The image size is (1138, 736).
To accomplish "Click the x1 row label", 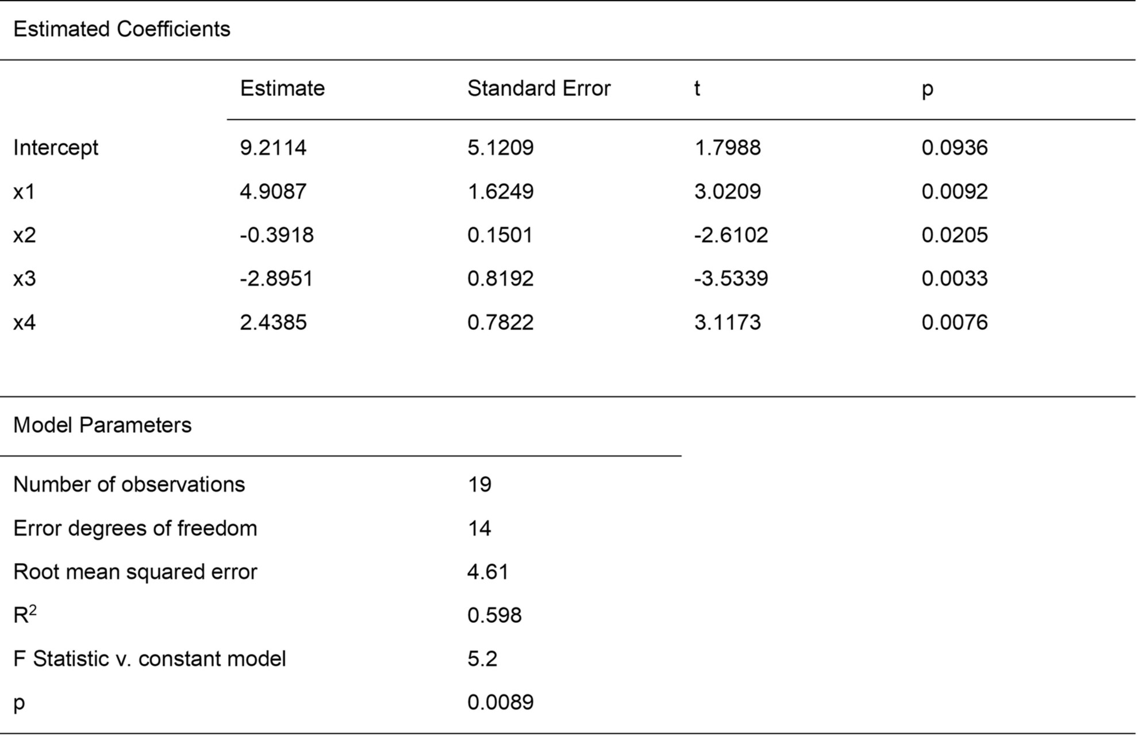I will tap(24, 192).
